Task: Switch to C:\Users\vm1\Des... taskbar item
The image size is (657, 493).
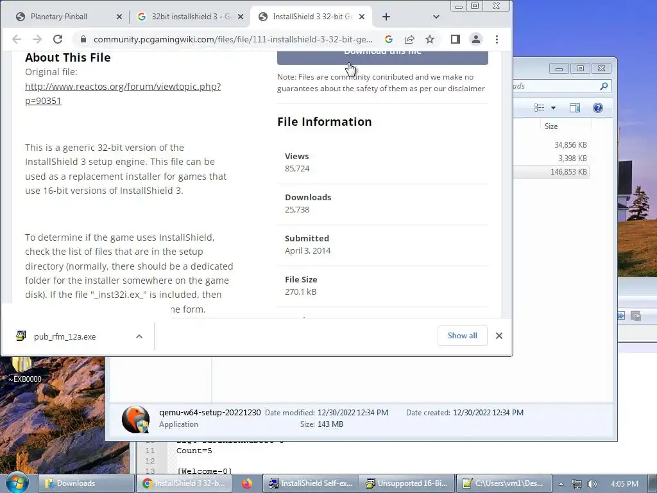Action: tap(503, 483)
